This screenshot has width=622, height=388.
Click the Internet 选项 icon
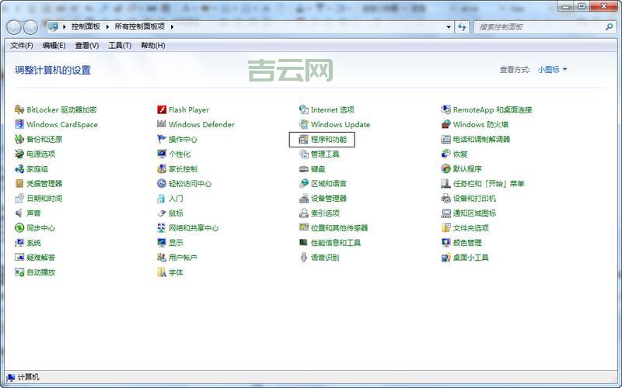click(304, 109)
